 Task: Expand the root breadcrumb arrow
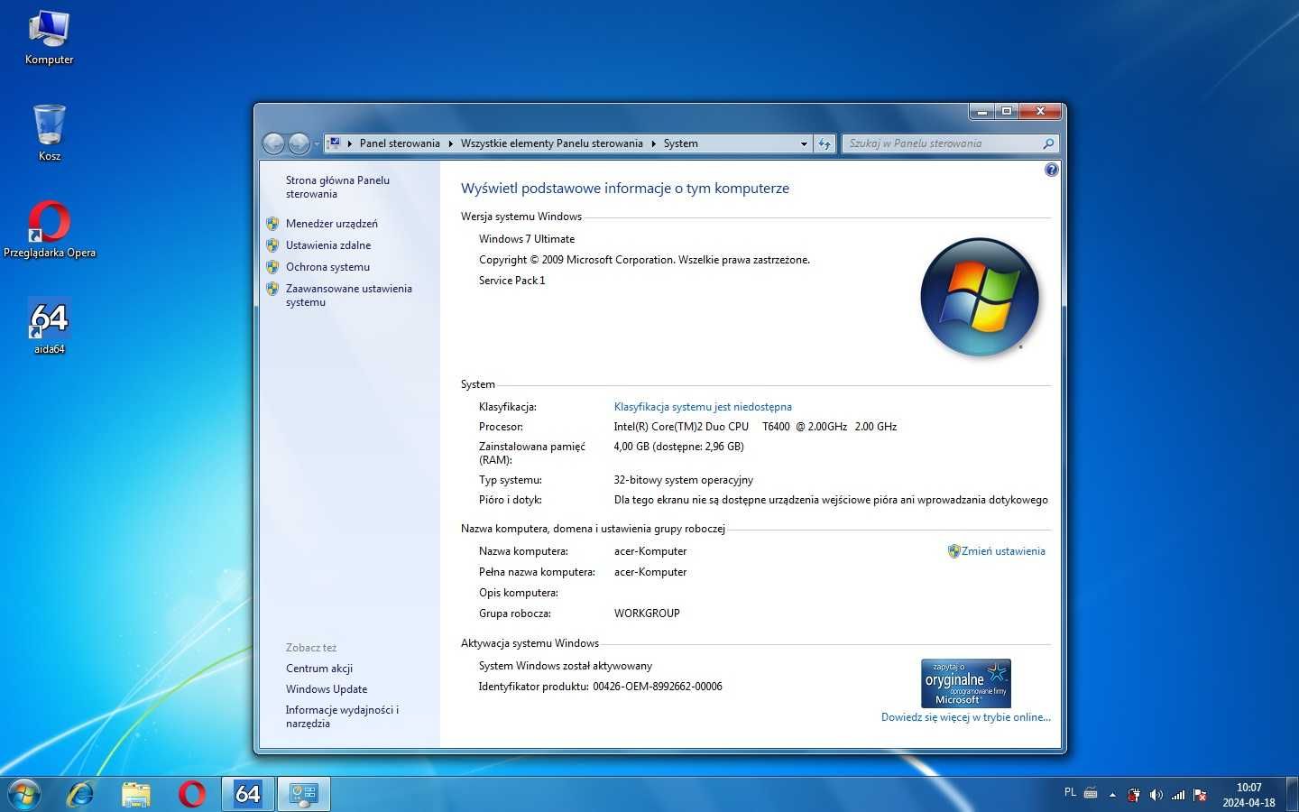pos(349,143)
